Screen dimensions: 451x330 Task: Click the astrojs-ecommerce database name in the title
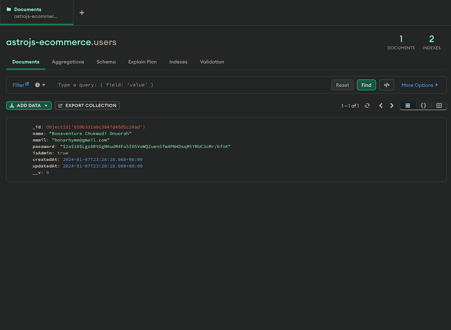click(48, 42)
